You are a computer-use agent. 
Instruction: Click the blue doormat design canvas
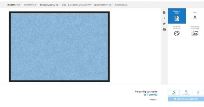(59, 47)
